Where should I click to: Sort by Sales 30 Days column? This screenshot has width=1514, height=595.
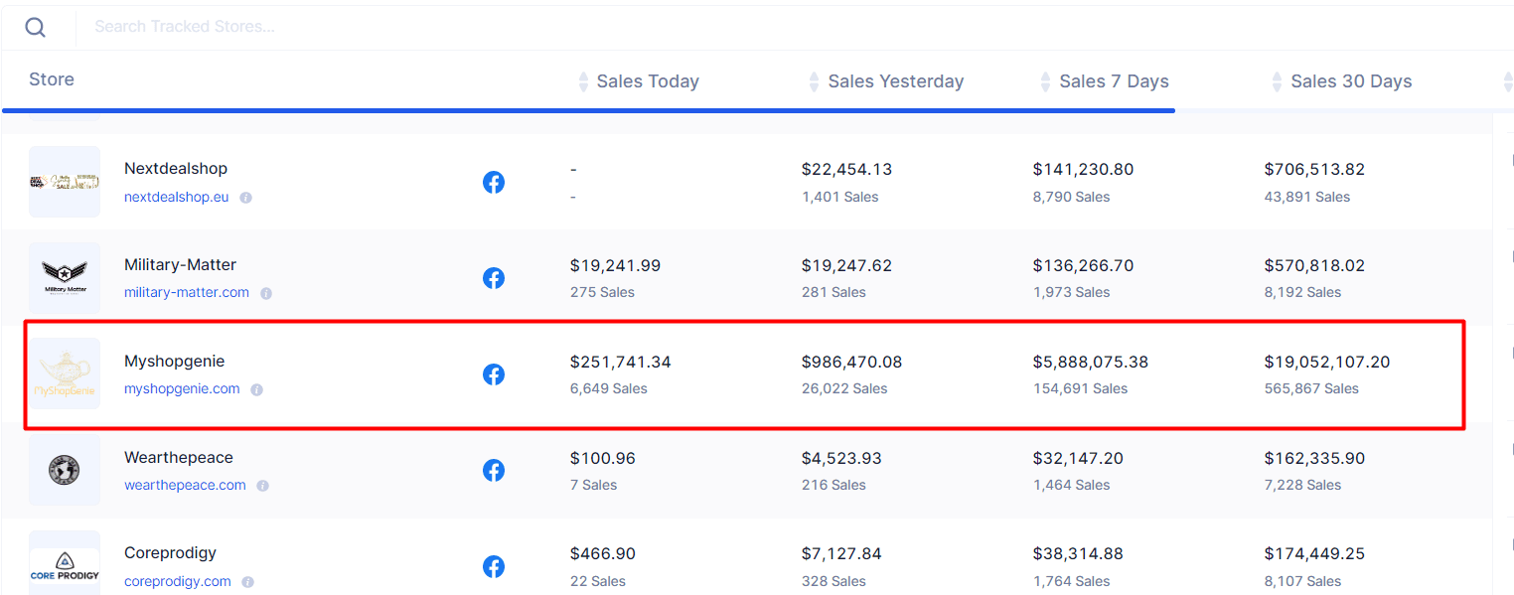point(1350,81)
